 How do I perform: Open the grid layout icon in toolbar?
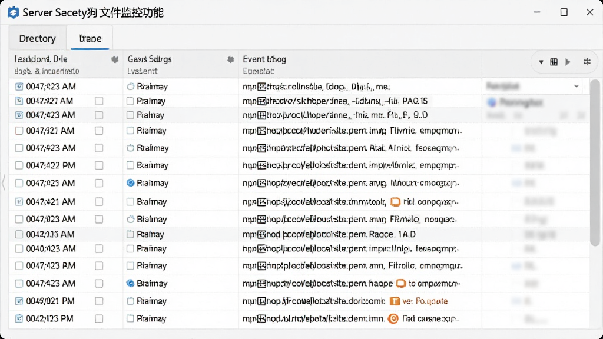point(554,62)
